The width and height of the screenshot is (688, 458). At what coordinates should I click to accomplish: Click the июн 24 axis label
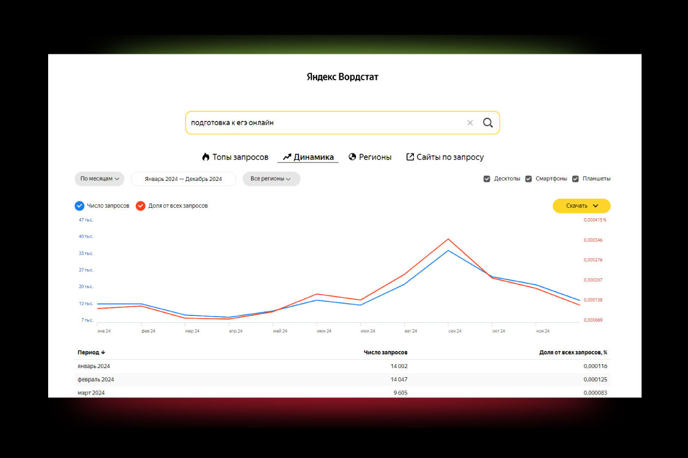point(324,331)
